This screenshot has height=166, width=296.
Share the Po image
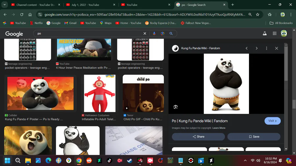pos(198,137)
